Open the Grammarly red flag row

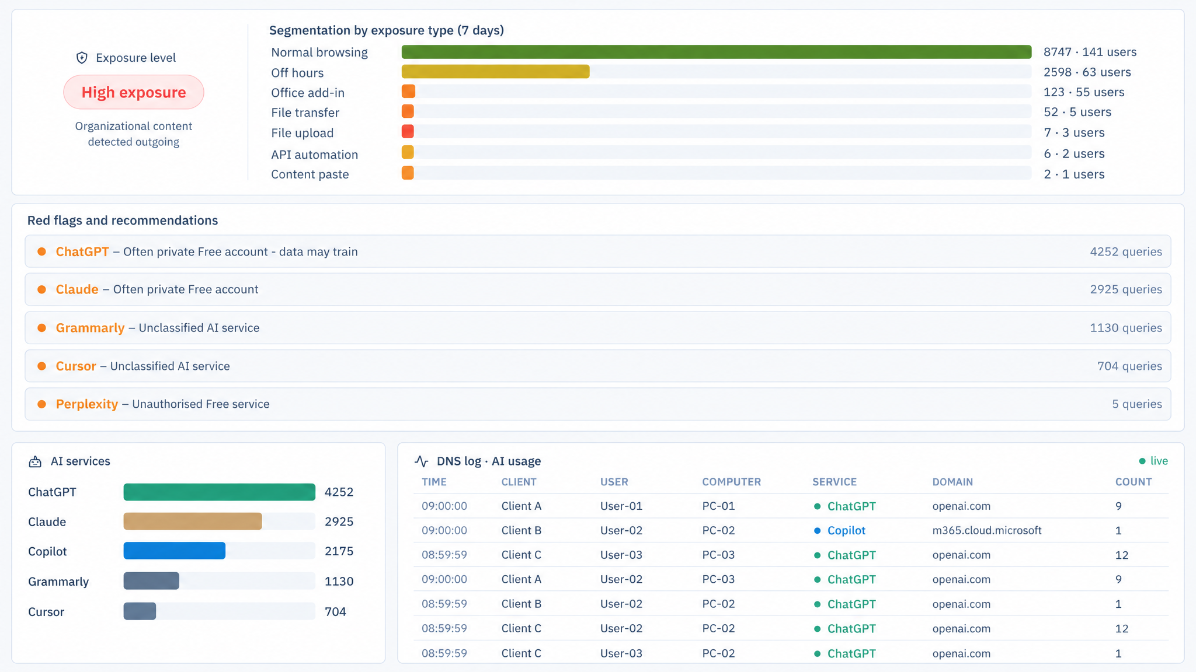tap(597, 328)
